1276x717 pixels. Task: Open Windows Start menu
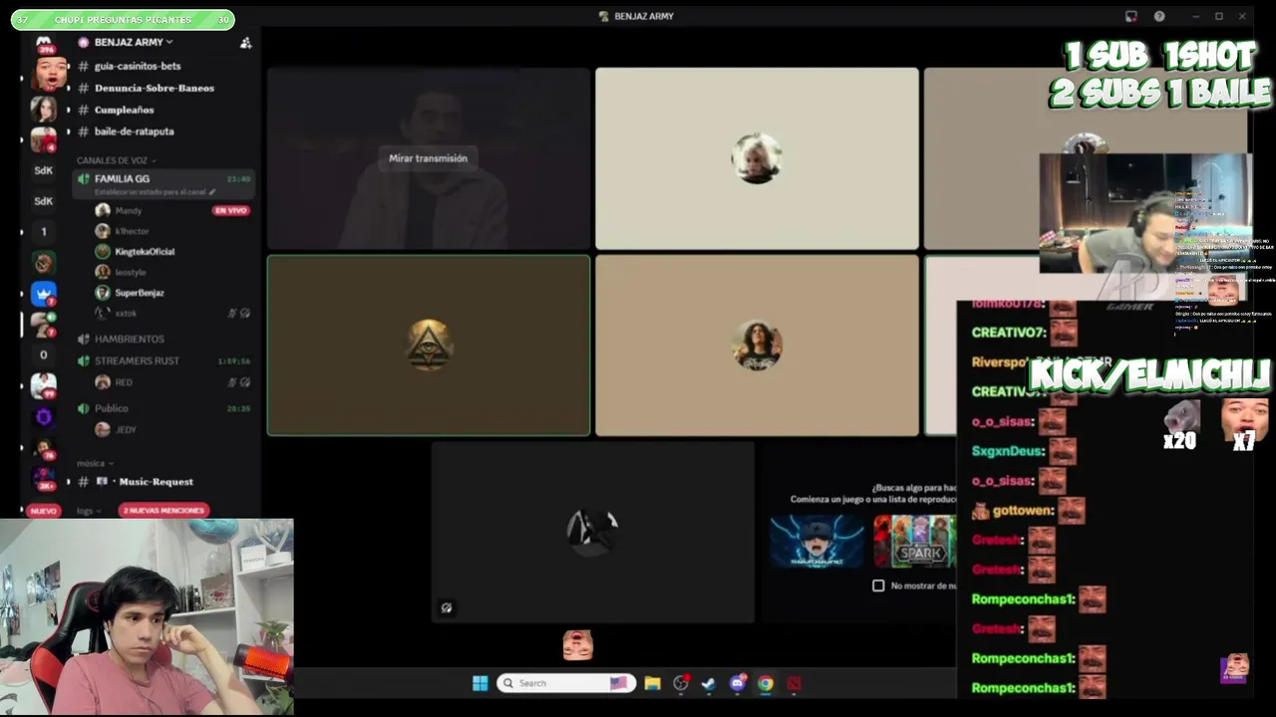point(479,683)
